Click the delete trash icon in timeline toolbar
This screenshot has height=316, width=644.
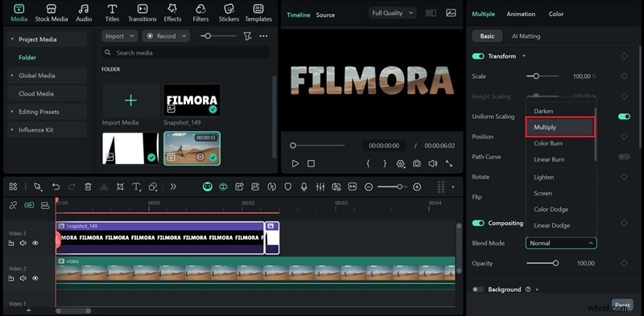88,187
